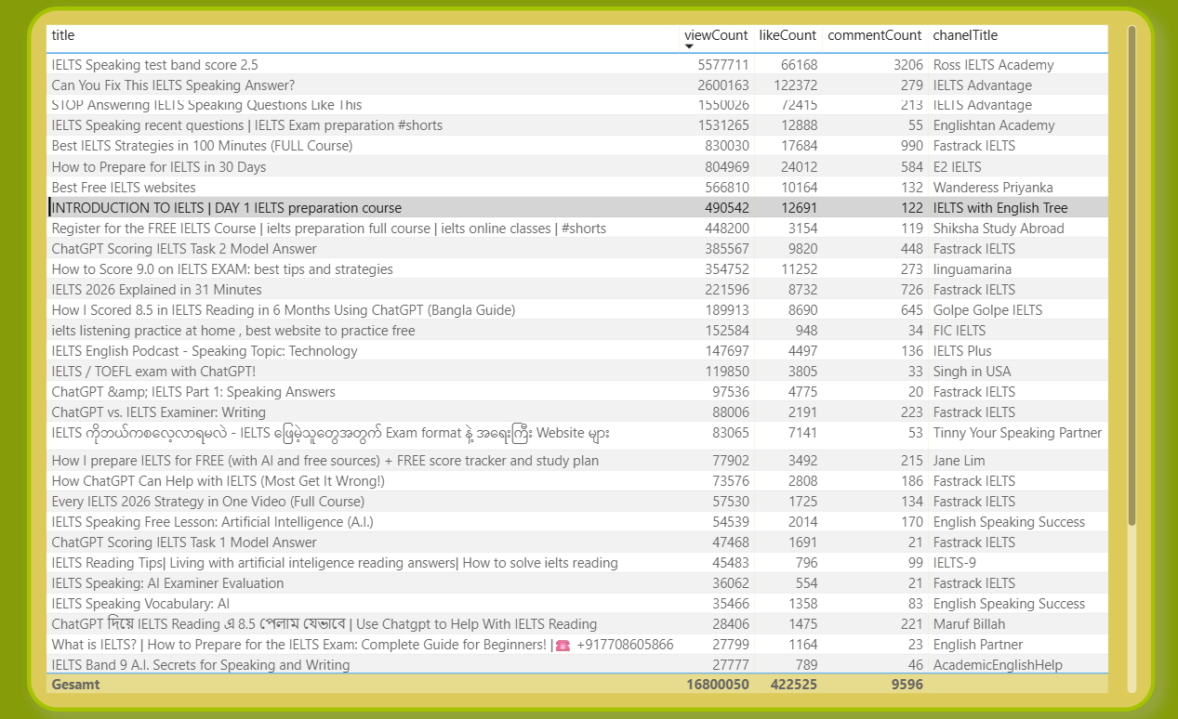Click 'How to Prepare for IELTS in 30 Days'
Screen dimensions: 1178x719
(x=159, y=167)
